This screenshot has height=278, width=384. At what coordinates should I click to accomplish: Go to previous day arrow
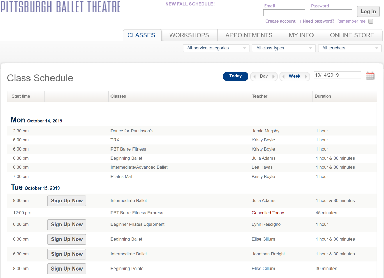coord(255,76)
